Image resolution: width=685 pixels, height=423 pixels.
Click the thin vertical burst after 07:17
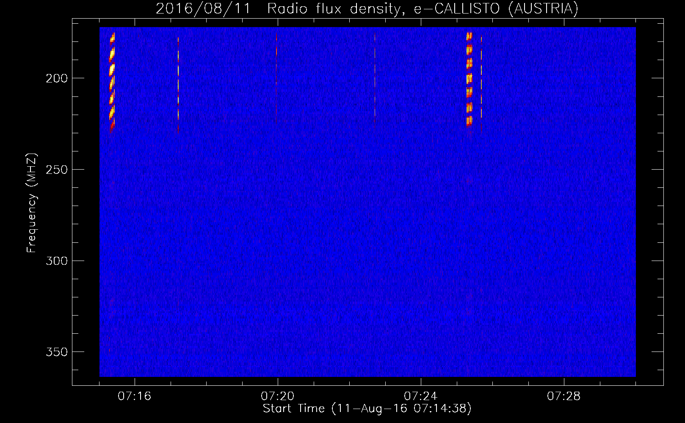(x=178, y=85)
